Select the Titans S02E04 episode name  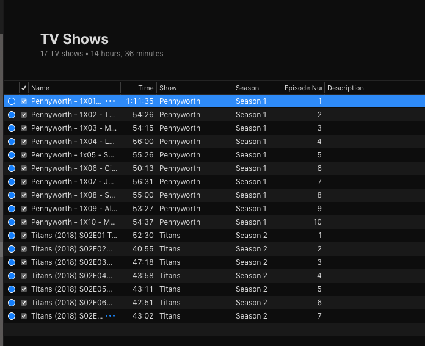pos(71,276)
